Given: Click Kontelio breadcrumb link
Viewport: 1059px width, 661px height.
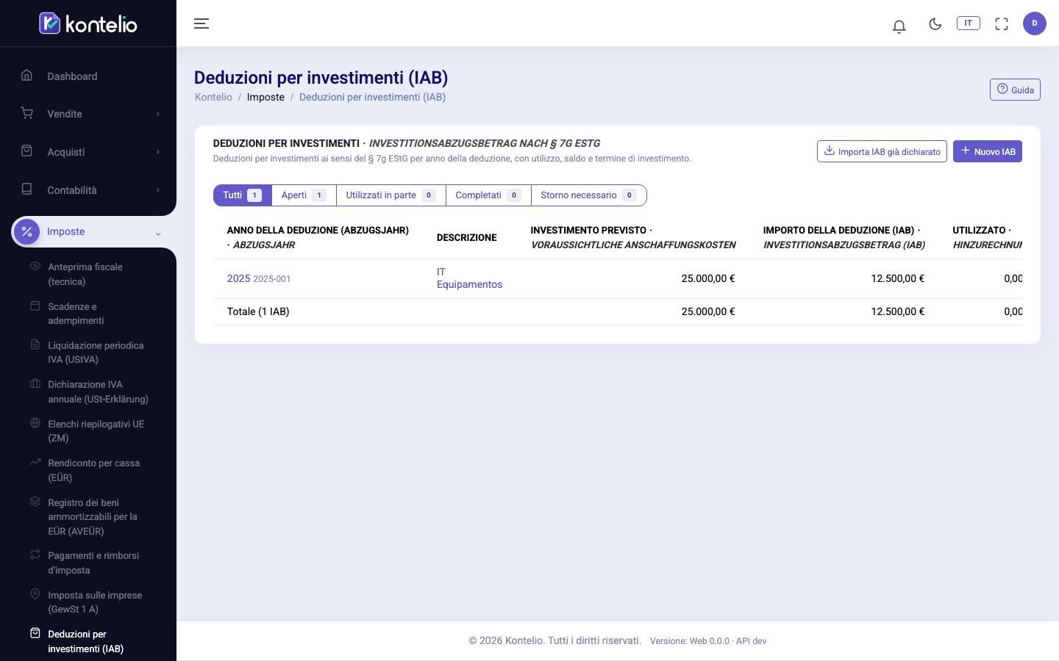Looking at the screenshot, I should tap(213, 97).
